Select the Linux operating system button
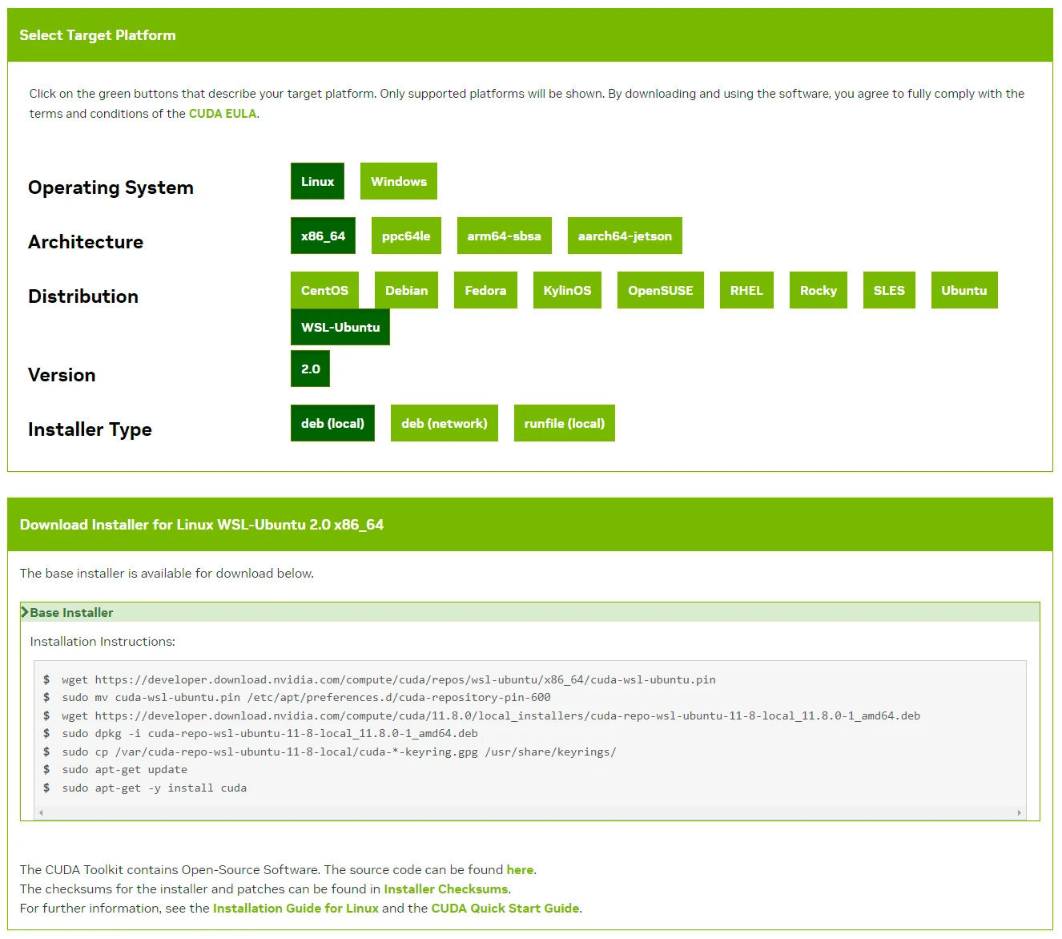This screenshot has height=939, width=1062. point(317,181)
